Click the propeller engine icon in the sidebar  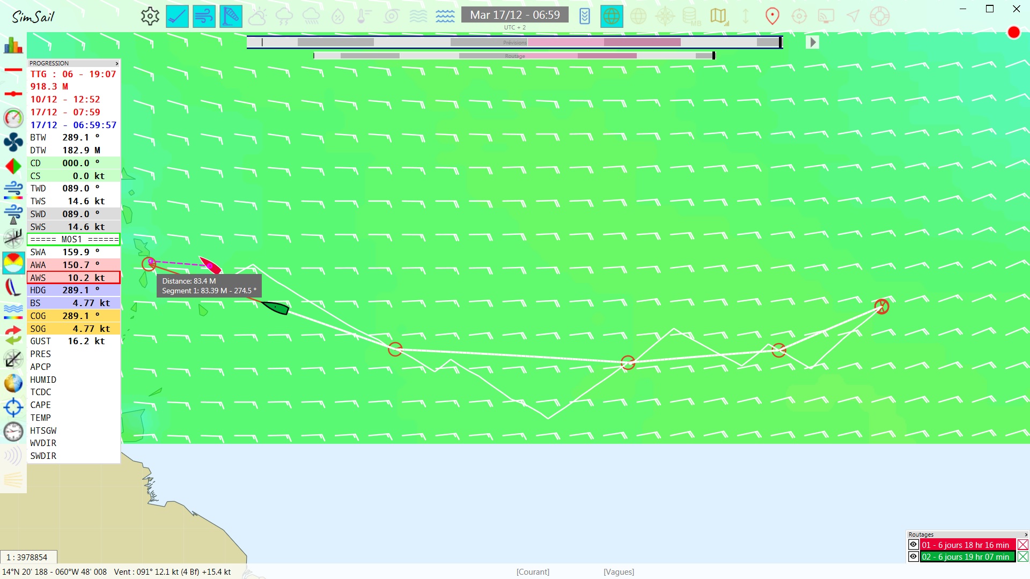point(13,142)
